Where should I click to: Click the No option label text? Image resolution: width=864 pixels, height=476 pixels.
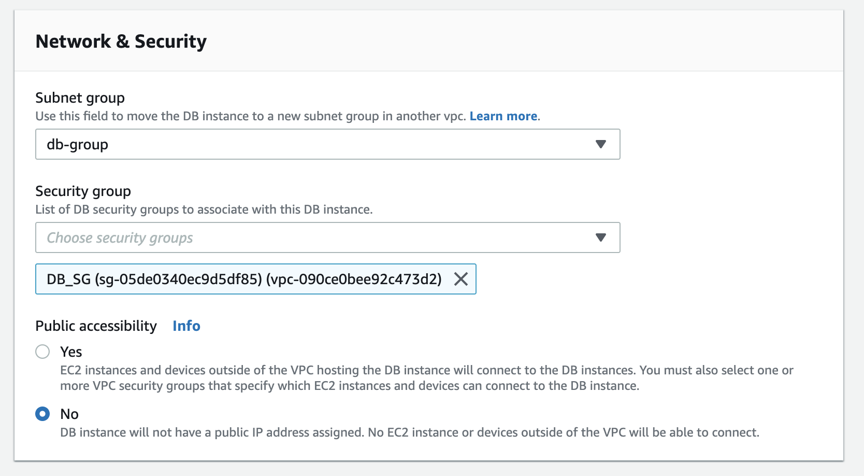69,414
